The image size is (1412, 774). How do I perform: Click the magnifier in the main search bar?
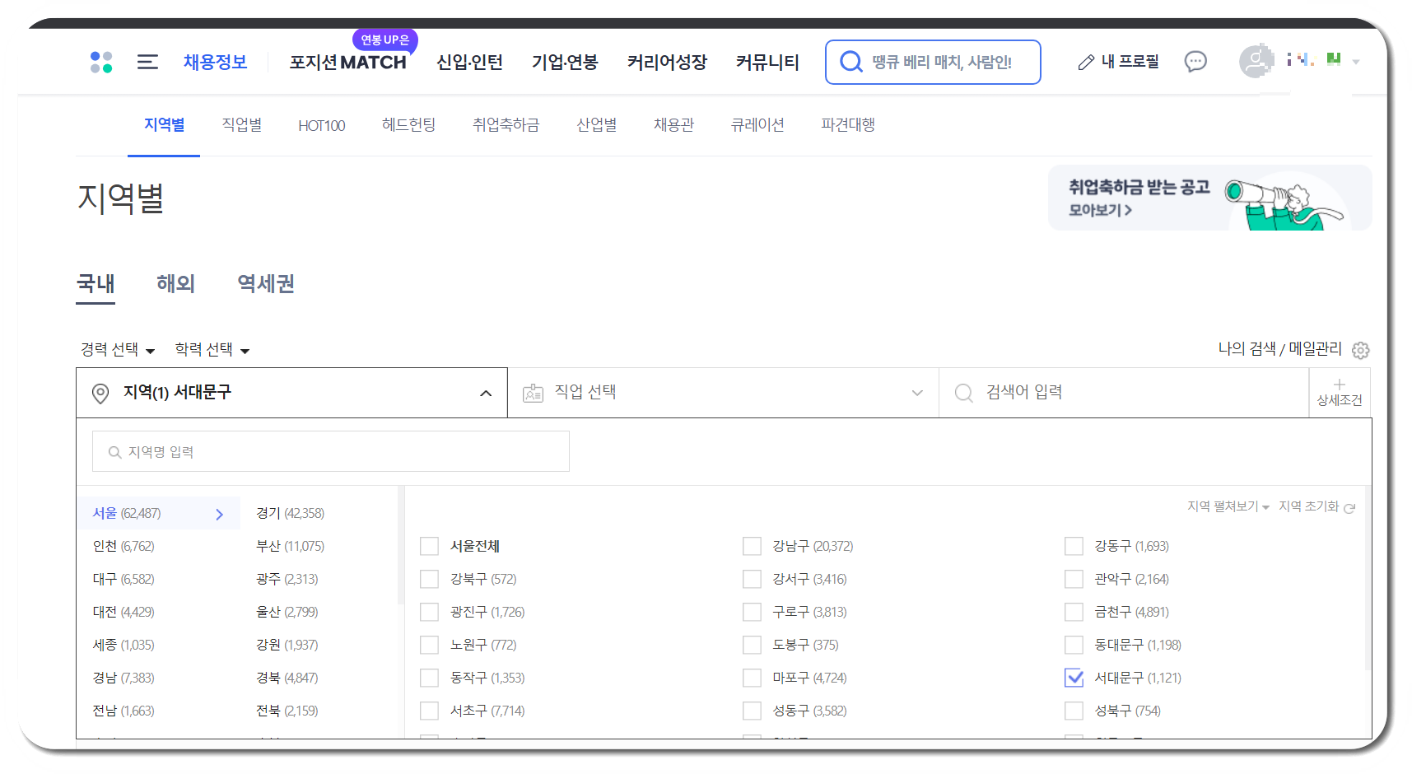click(x=851, y=62)
